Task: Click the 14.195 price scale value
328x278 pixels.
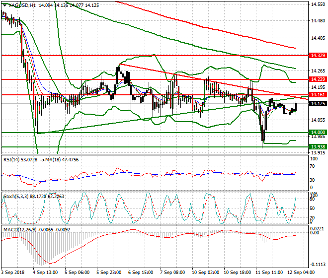Action: [318, 87]
